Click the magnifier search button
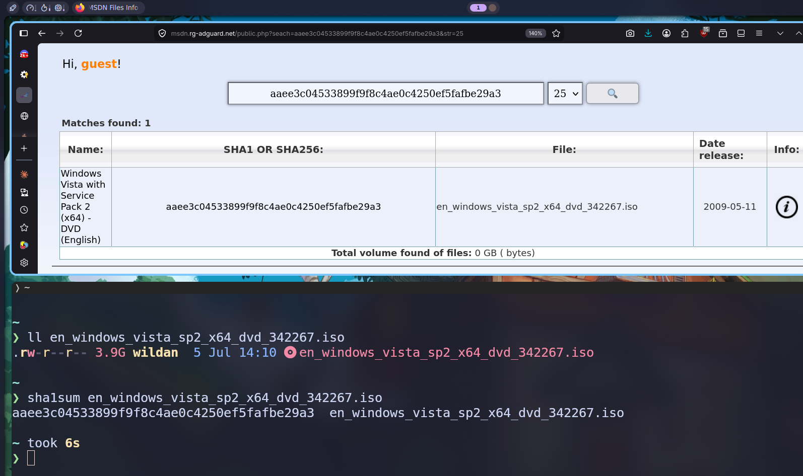The width and height of the screenshot is (803, 476). pyautogui.click(x=613, y=94)
